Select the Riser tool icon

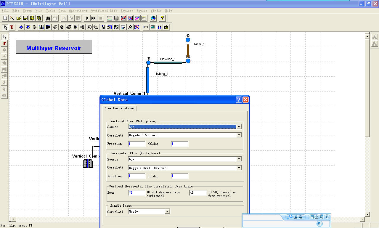[166, 27]
